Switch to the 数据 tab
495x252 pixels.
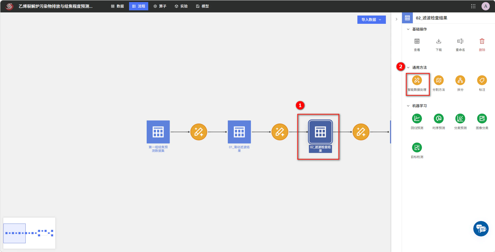[117, 6]
